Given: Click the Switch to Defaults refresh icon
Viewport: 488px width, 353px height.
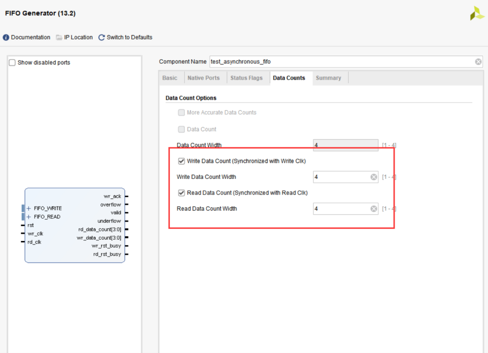Looking at the screenshot, I should (102, 38).
